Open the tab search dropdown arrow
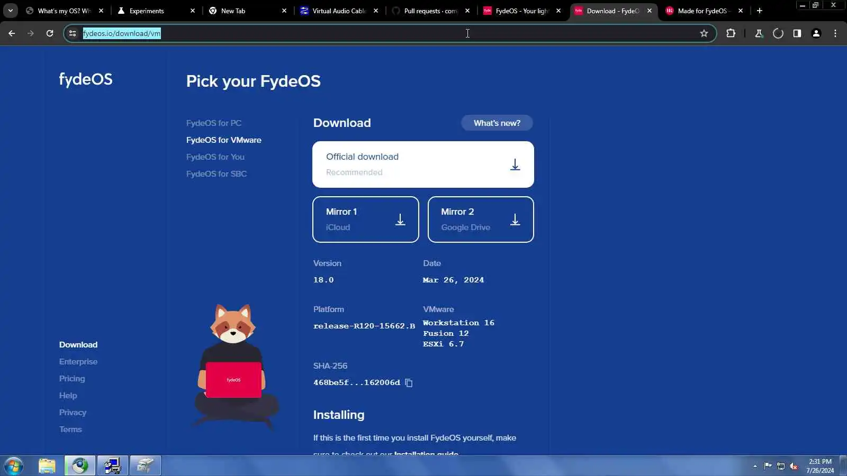 click(10, 11)
